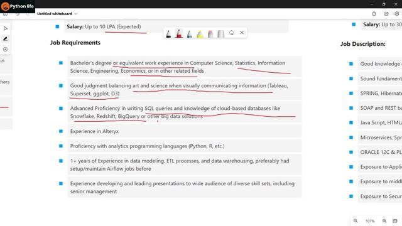Click the Advanced Proficiency in SQL text
The width and height of the screenshot is (402, 226).
click(175, 112)
